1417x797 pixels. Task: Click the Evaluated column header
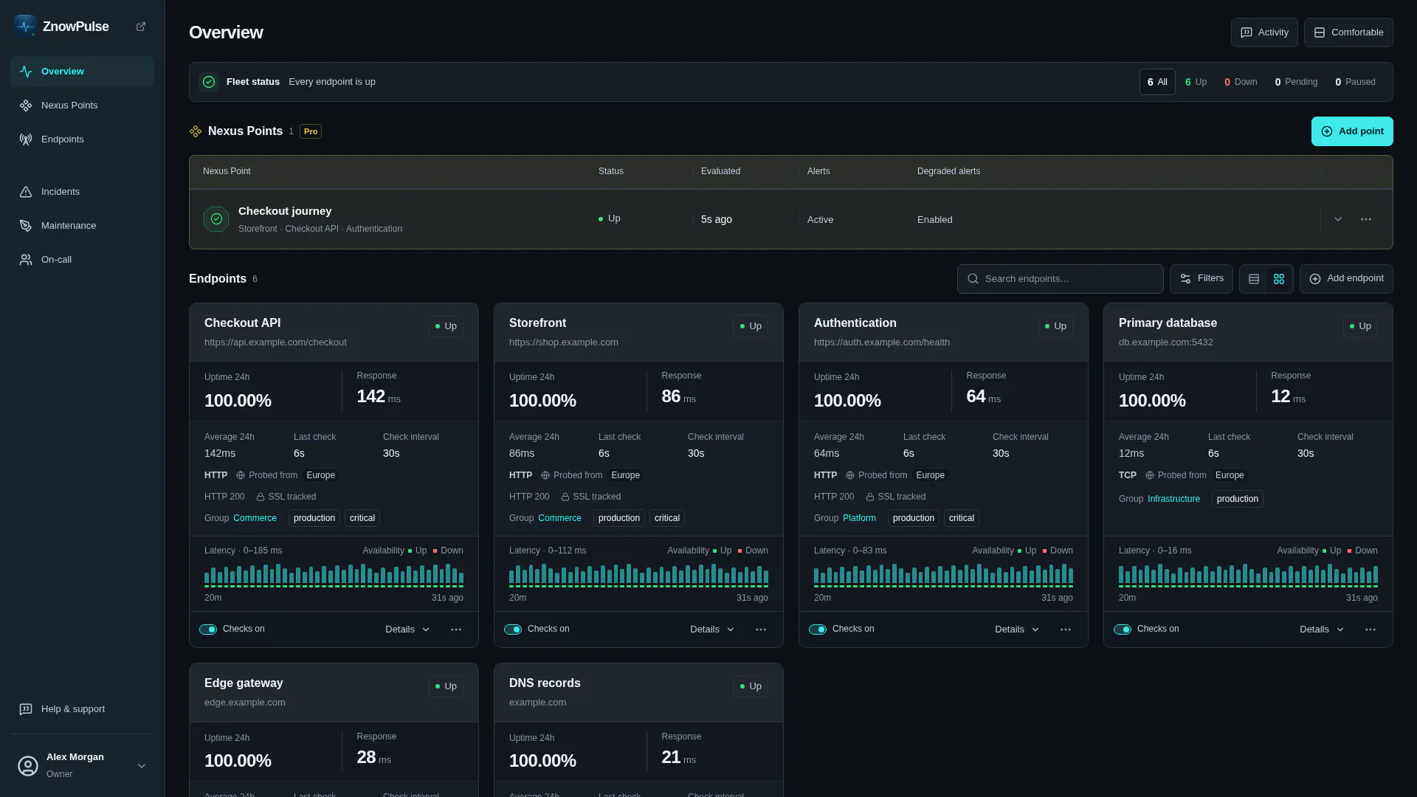point(720,171)
